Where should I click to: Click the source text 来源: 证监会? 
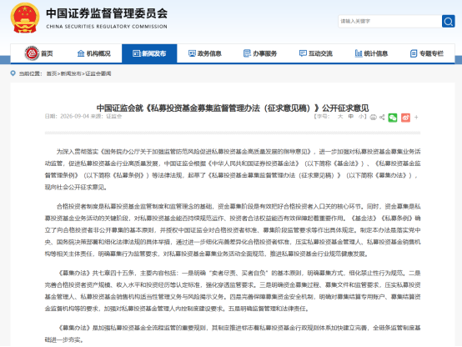106,116
